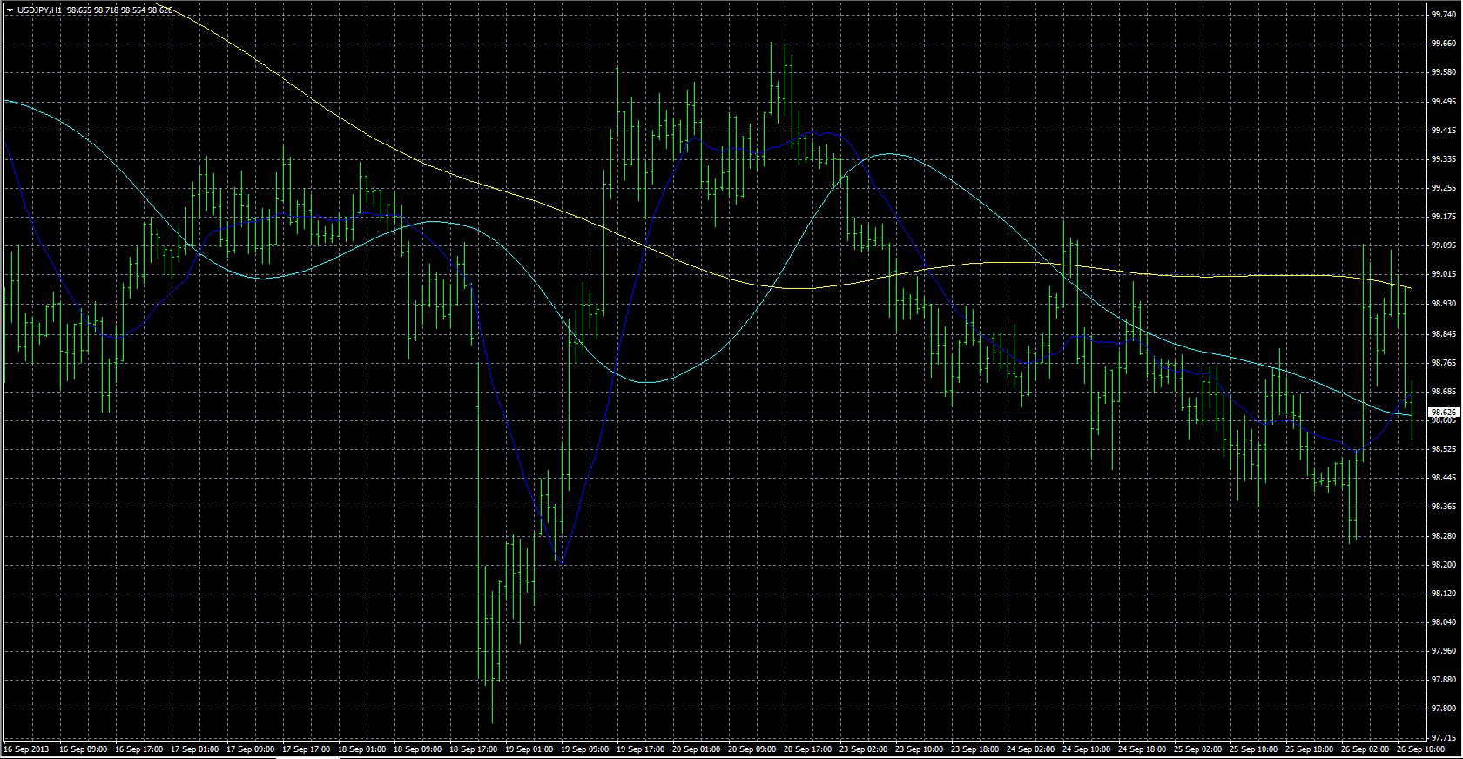
Task: Click the 25 Sep 02:00 time label
Action: pyautogui.click(x=1197, y=749)
